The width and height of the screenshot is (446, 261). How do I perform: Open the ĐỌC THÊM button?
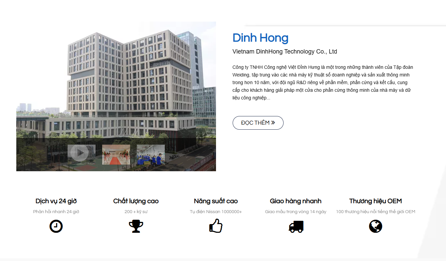pos(258,123)
